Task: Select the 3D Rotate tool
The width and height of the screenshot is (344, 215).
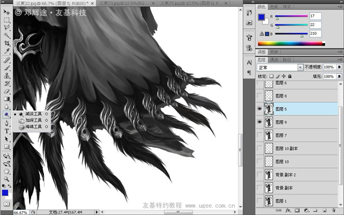Action: click(6, 156)
